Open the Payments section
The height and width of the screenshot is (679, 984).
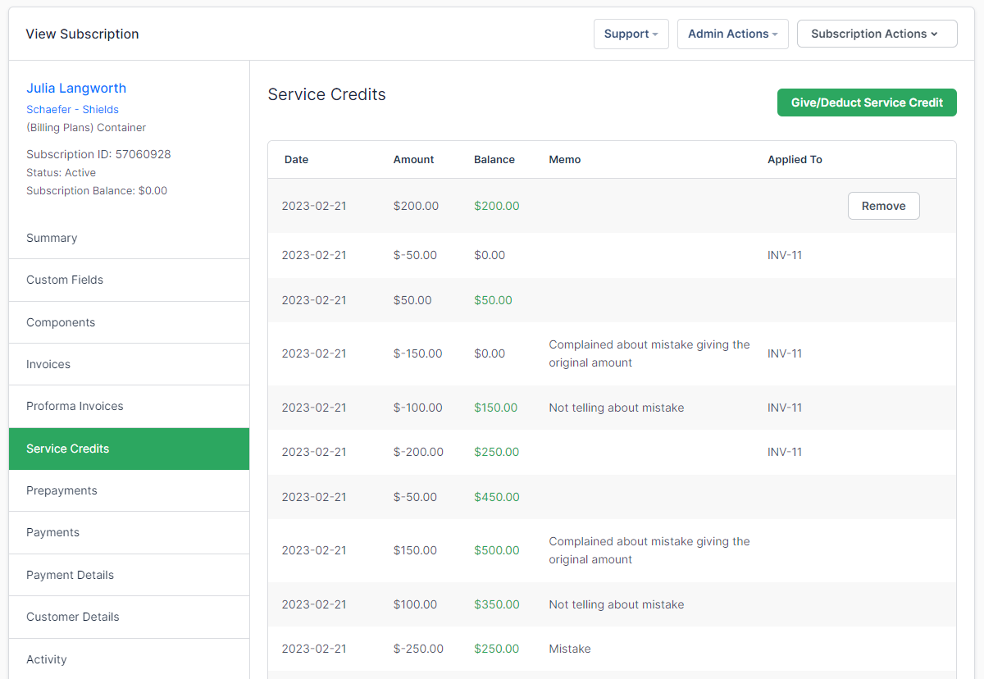point(52,532)
